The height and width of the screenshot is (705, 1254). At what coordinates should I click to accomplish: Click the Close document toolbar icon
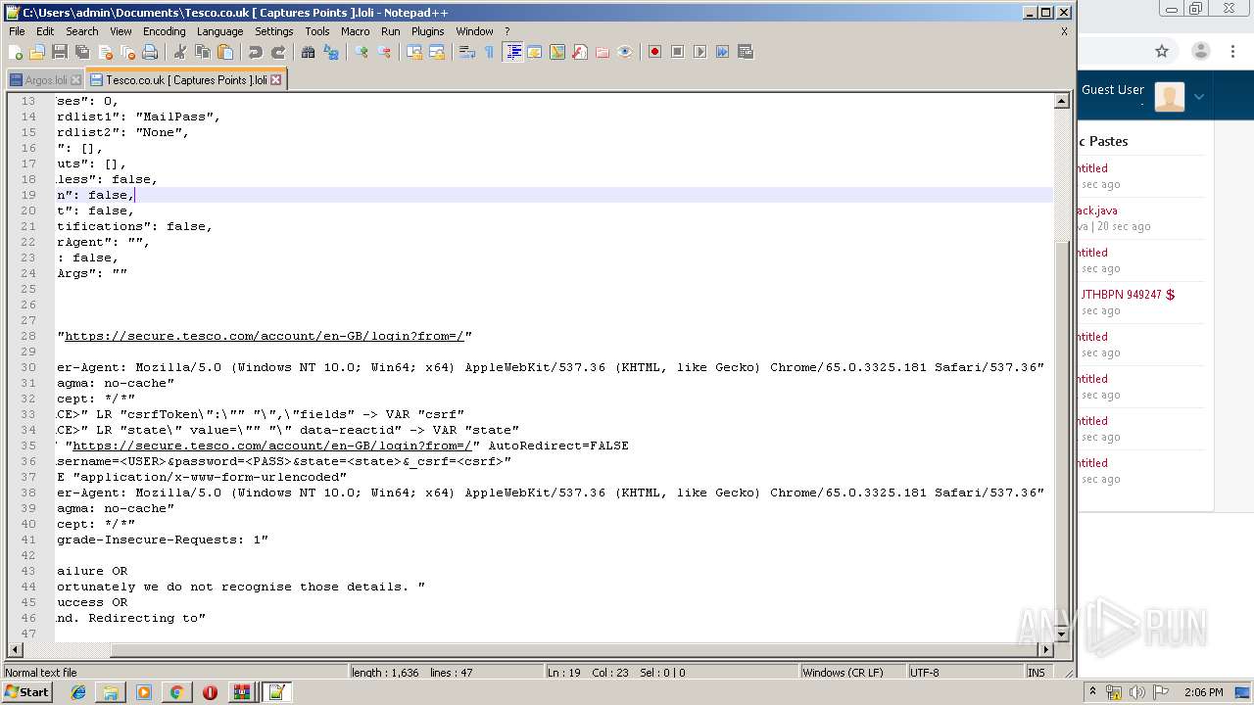pos(105,52)
